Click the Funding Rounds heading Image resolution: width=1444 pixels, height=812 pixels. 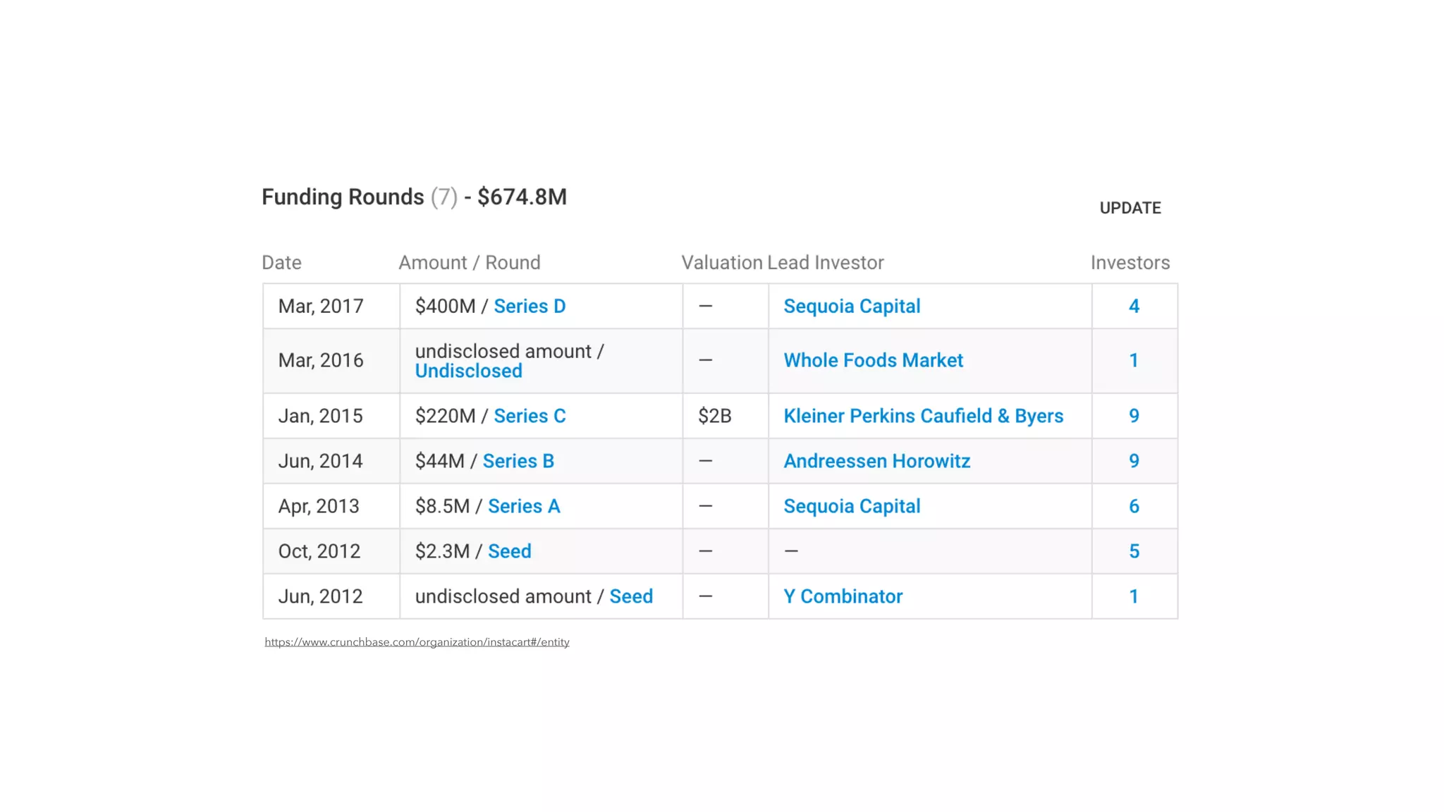click(343, 197)
